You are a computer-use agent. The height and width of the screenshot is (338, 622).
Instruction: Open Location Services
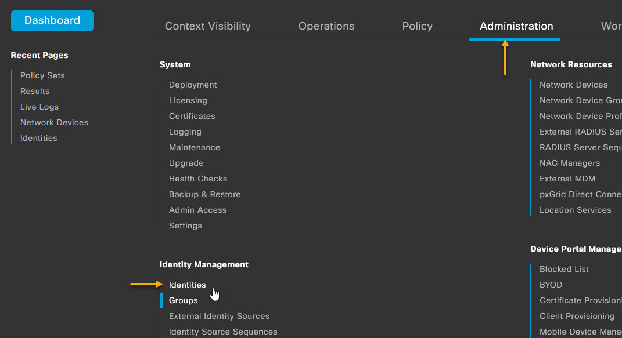pyautogui.click(x=575, y=210)
